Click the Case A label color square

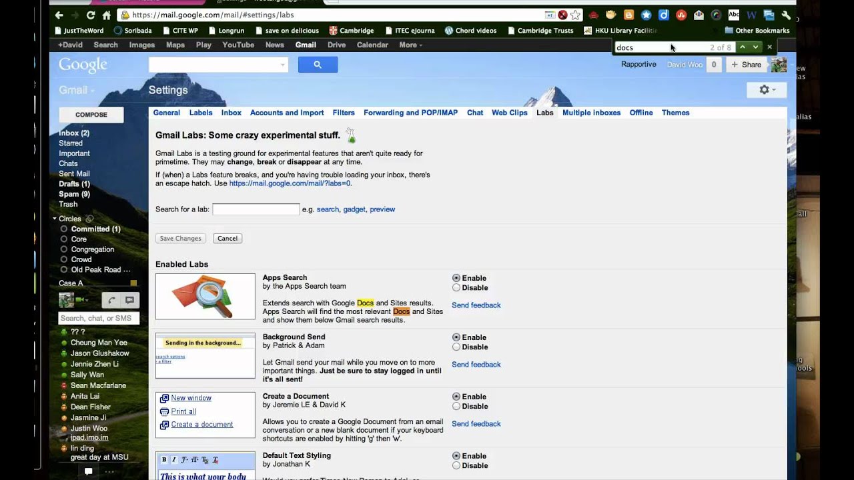coord(133,283)
